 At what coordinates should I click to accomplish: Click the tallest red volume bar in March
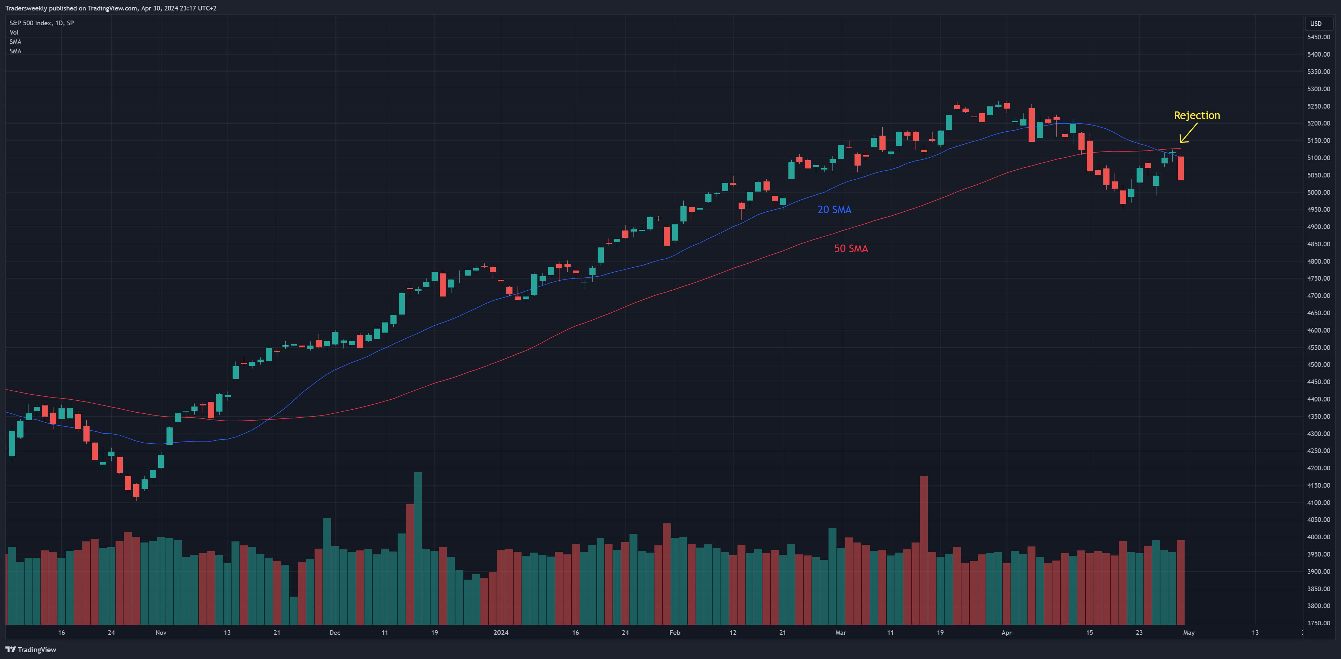923,550
